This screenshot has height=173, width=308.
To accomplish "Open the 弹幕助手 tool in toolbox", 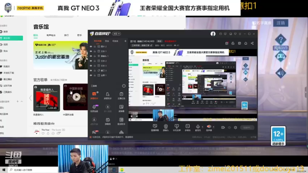I will coord(94,95).
